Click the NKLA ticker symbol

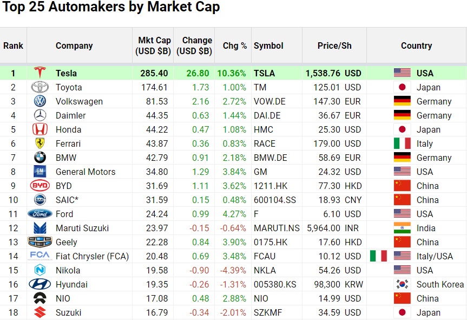point(265,270)
